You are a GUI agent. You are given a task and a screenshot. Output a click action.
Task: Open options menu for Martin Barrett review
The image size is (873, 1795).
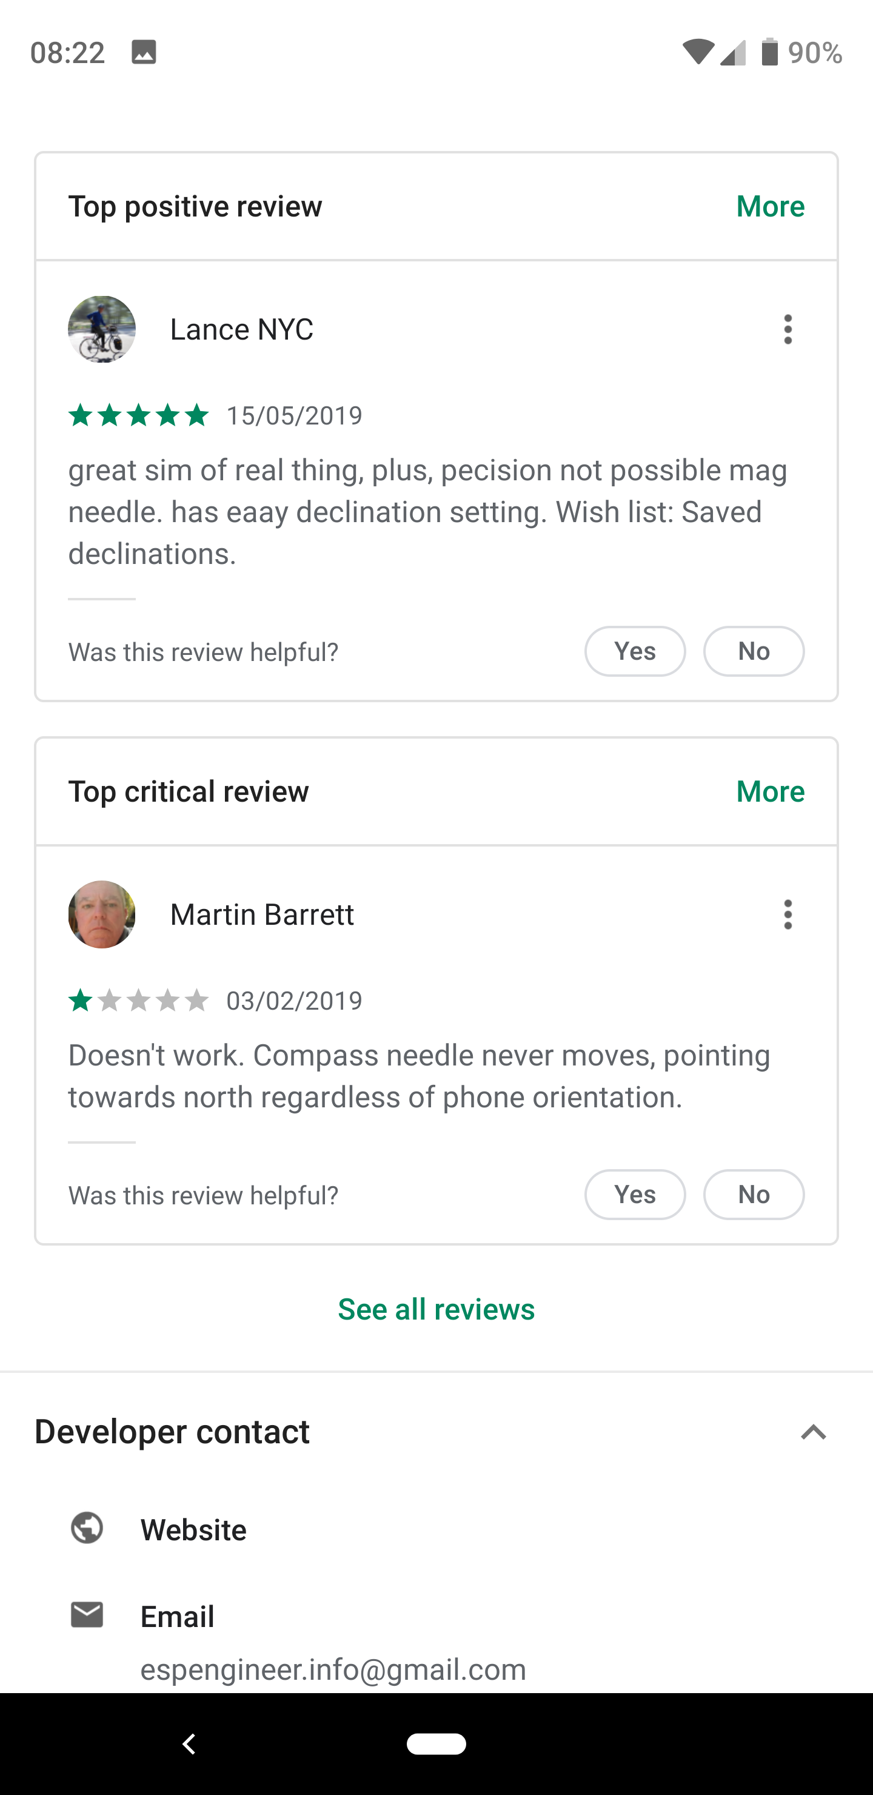tap(788, 914)
